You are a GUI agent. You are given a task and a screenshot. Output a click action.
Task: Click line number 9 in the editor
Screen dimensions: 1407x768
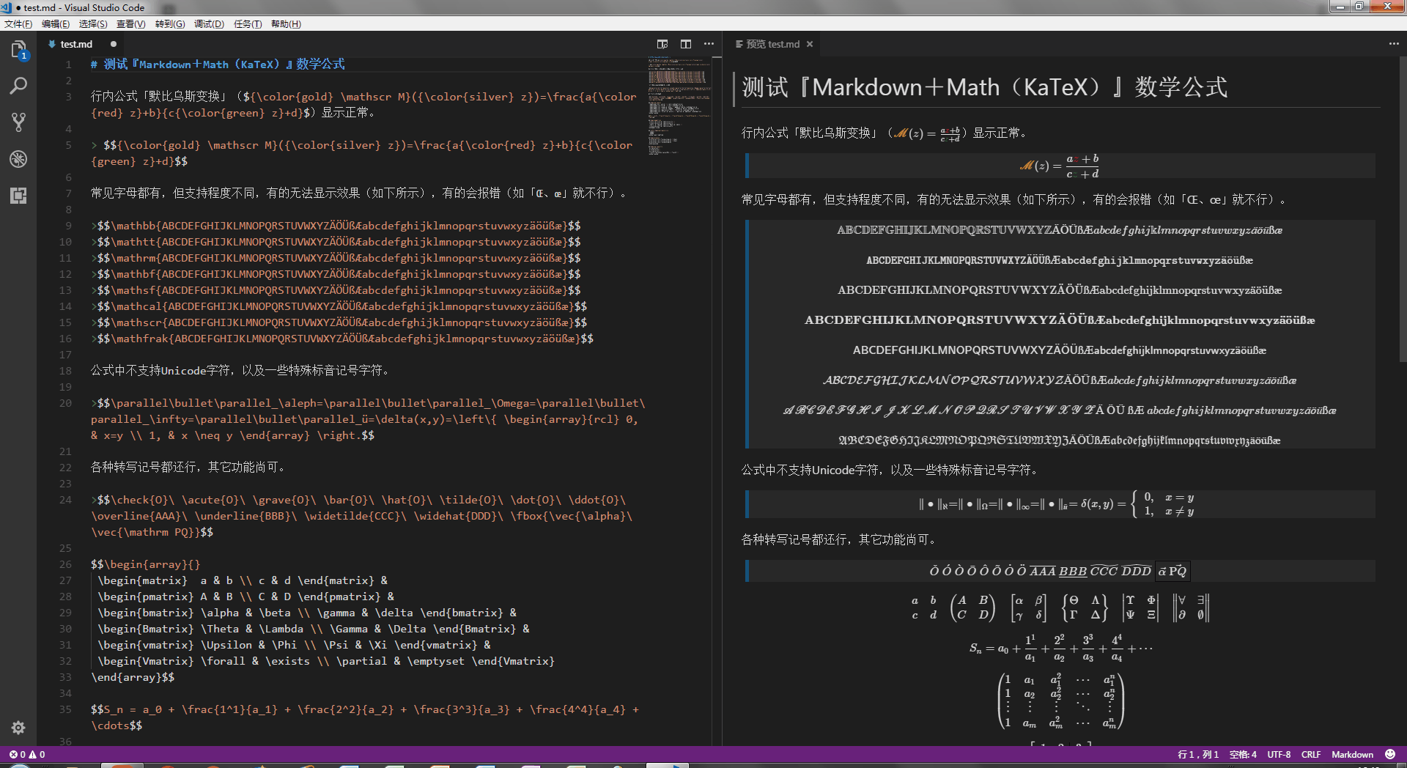point(68,226)
